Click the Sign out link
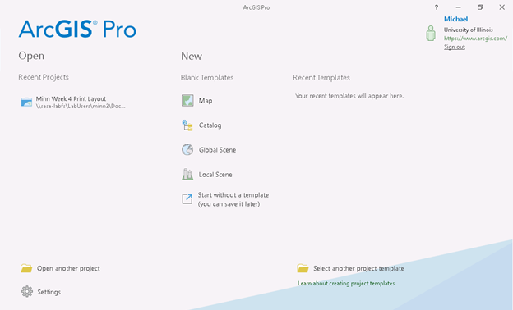513x310 pixels. click(455, 47)
